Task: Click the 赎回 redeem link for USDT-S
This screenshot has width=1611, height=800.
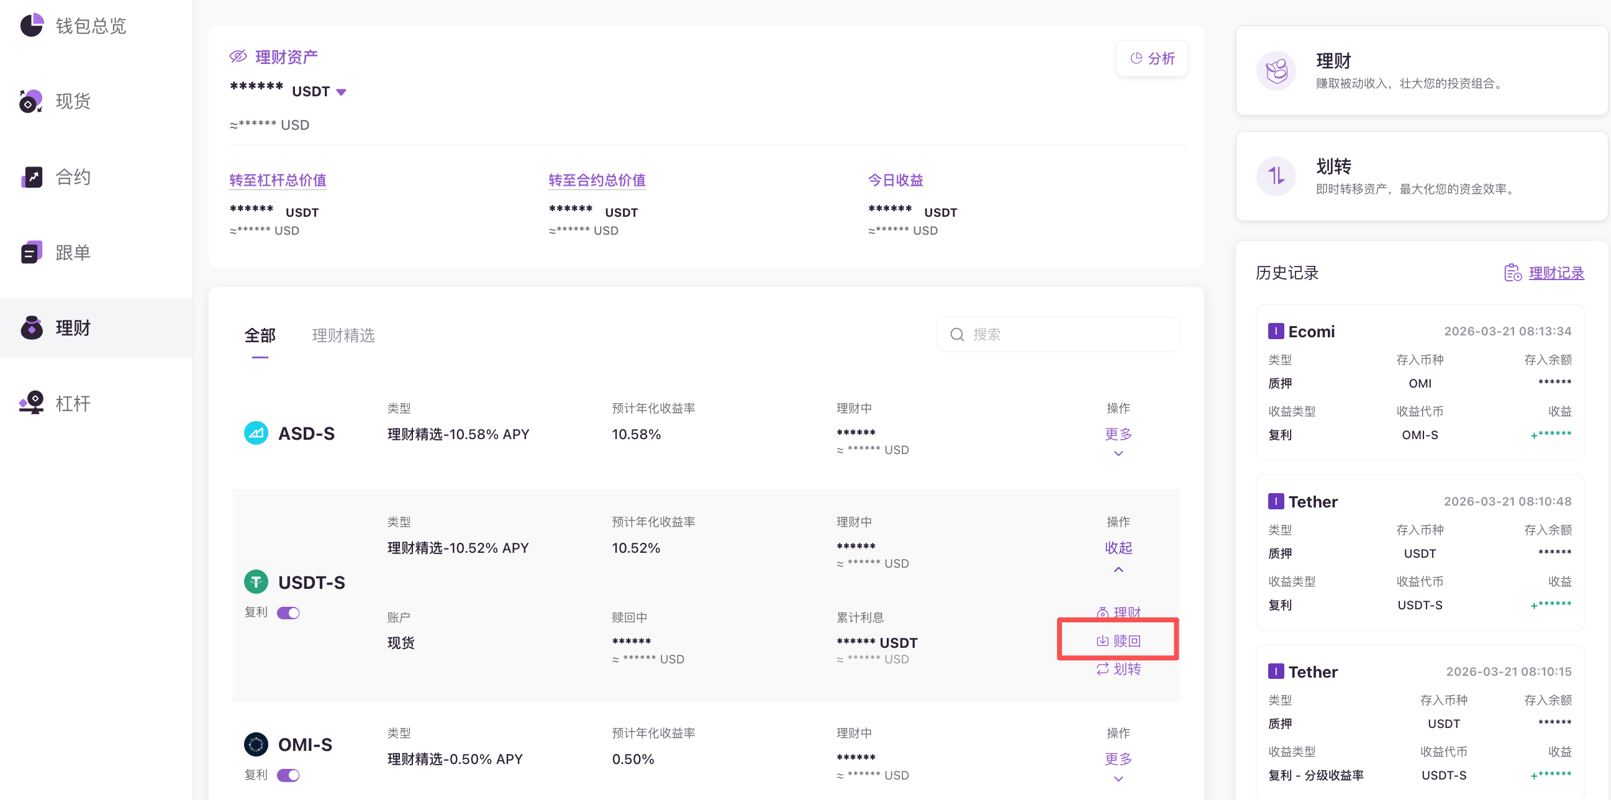Action: tap(1119, 640)
